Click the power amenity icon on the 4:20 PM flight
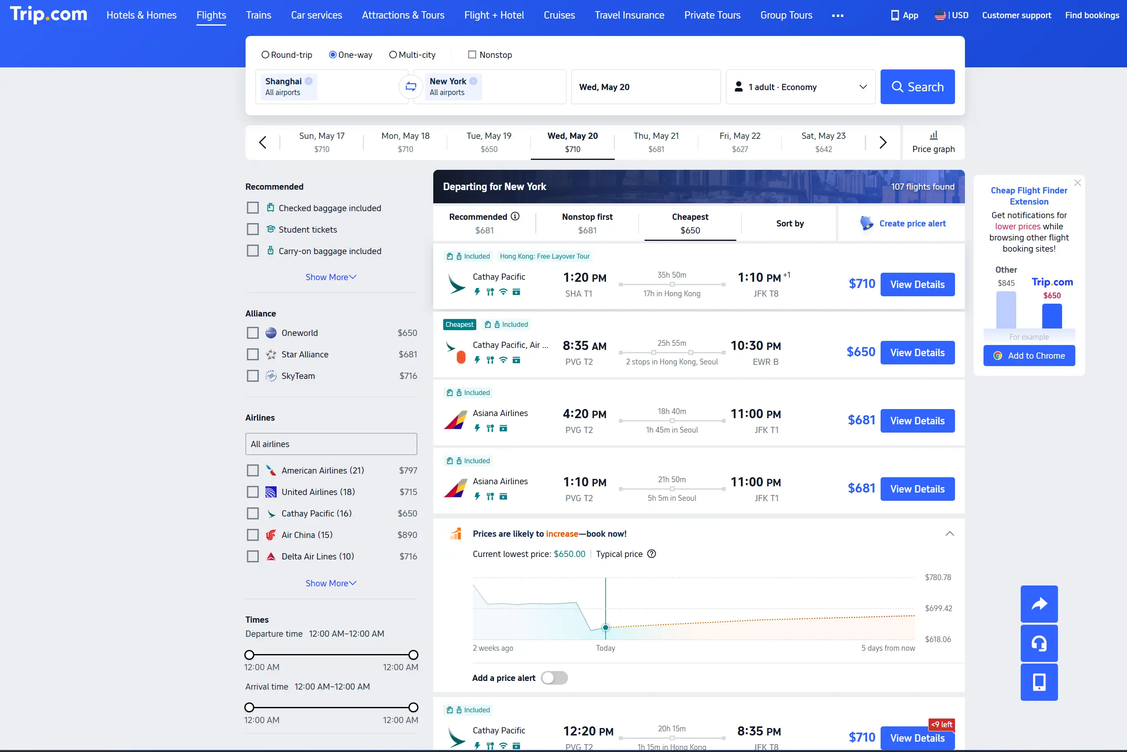The width and height of the screenshot is (1127, 752). click(x=477, y=428)
